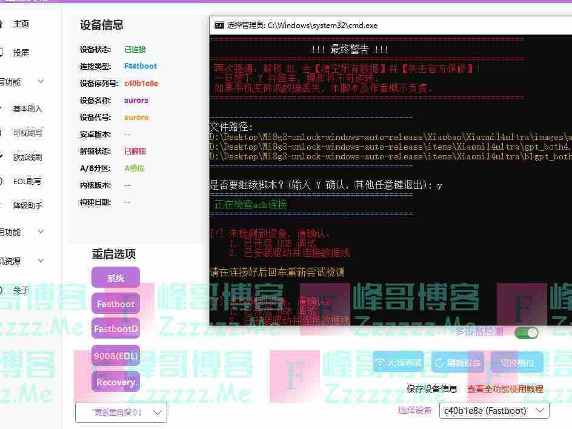572x429 pixels.
Task: Click the 设备代号 value aurora
Action: coord(136,117)
